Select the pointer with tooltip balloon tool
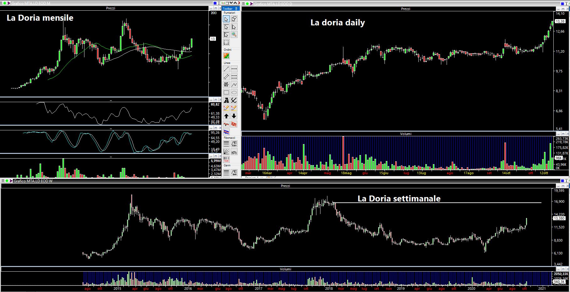The image size is (570, 292). (234, 19)
